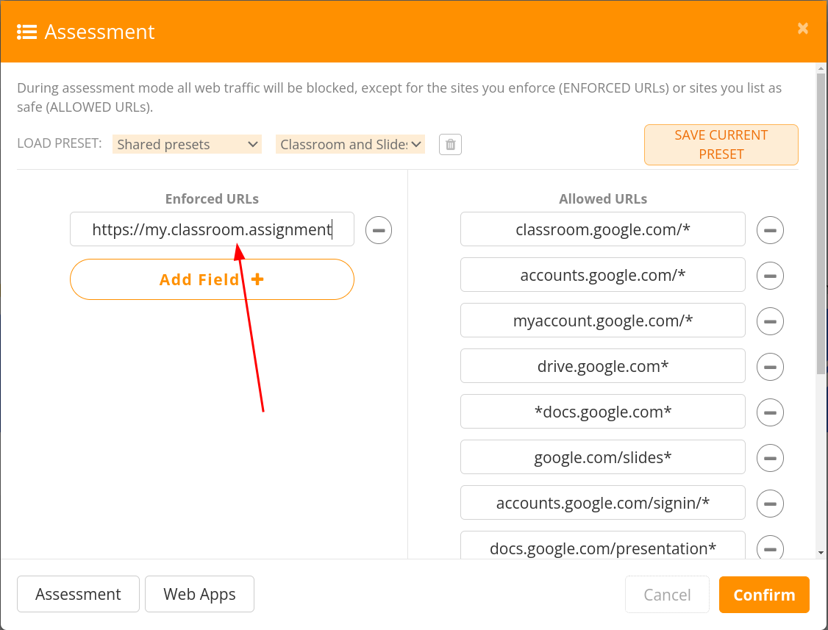
Task: Open the Shared presets dropdown
Action: 187,144
